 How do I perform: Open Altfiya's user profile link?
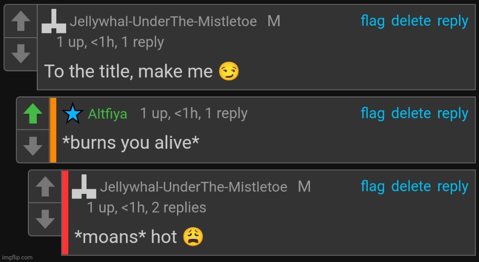(108, 114)
